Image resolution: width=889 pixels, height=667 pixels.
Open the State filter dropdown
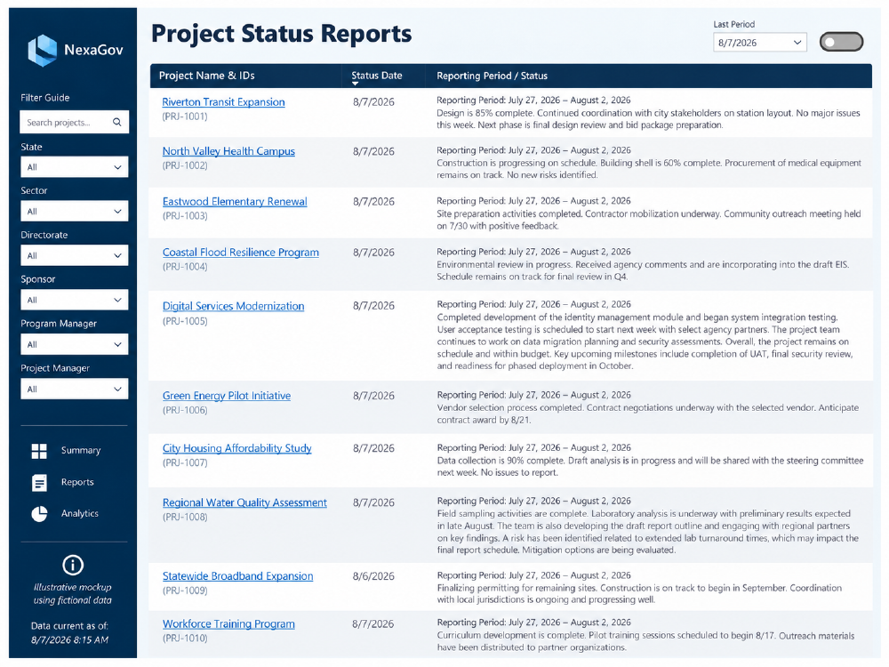(x=75, y=167)
